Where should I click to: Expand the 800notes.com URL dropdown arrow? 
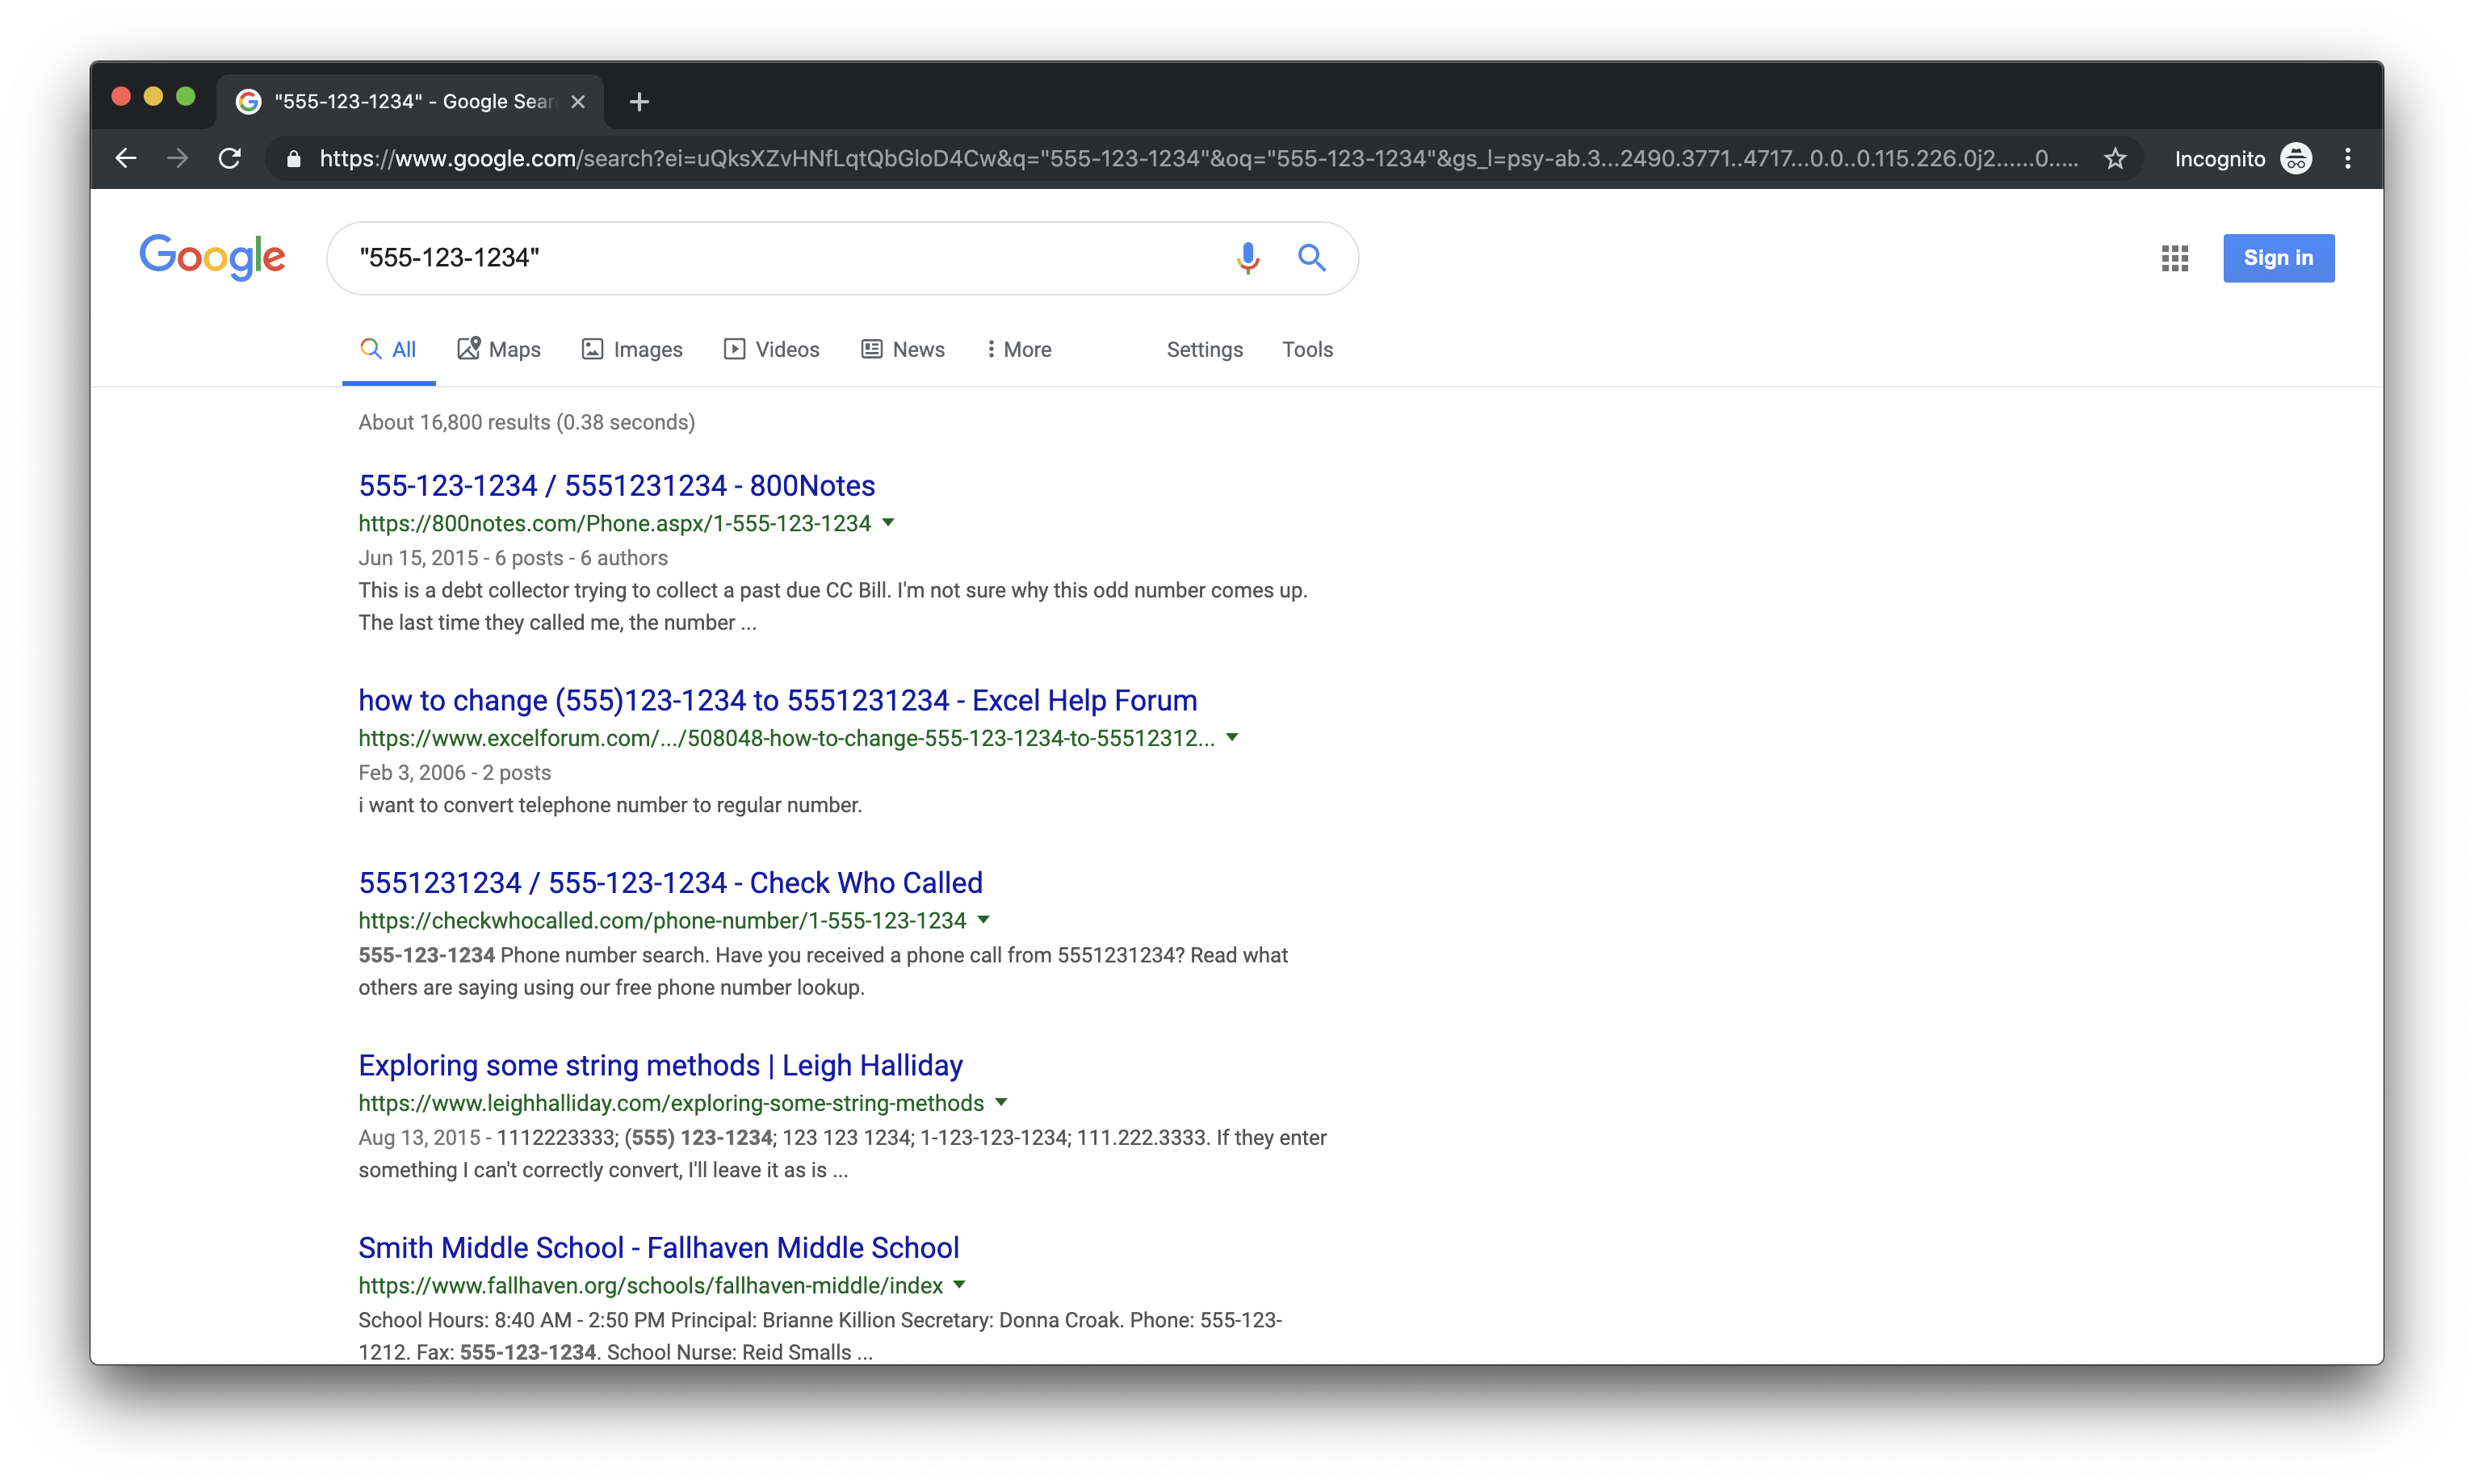point(888,523)
